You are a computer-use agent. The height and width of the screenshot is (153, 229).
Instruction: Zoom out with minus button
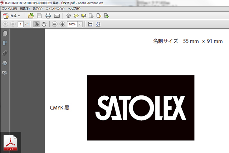click(x=55, y=24)
